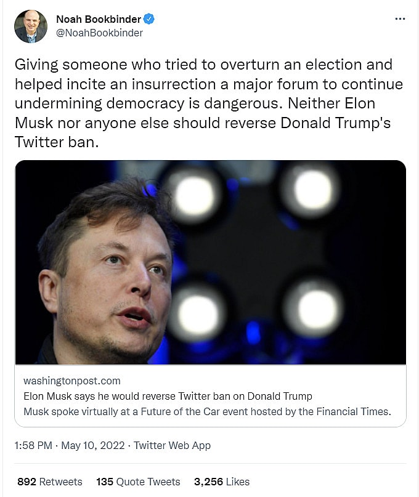This screenshot has height=497, width=419.
Task: Visit the washingtonpost.com domain link
Action: tap(71, 381)
